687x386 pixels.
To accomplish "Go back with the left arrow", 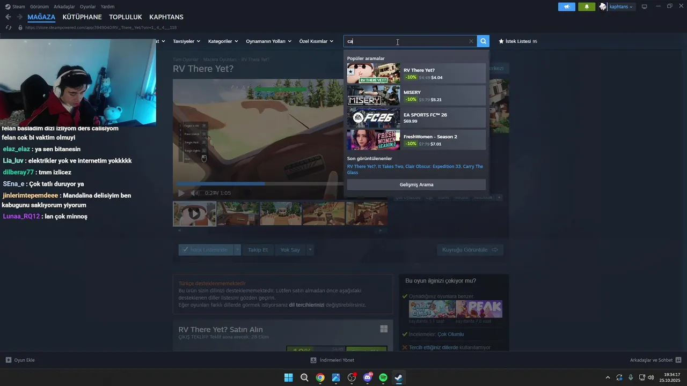I will [x=8, y=17].
